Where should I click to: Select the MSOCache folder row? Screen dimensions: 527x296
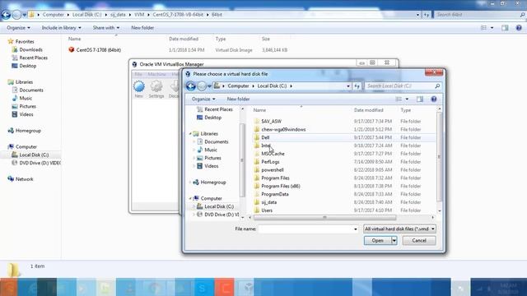[x=344, y=154]
